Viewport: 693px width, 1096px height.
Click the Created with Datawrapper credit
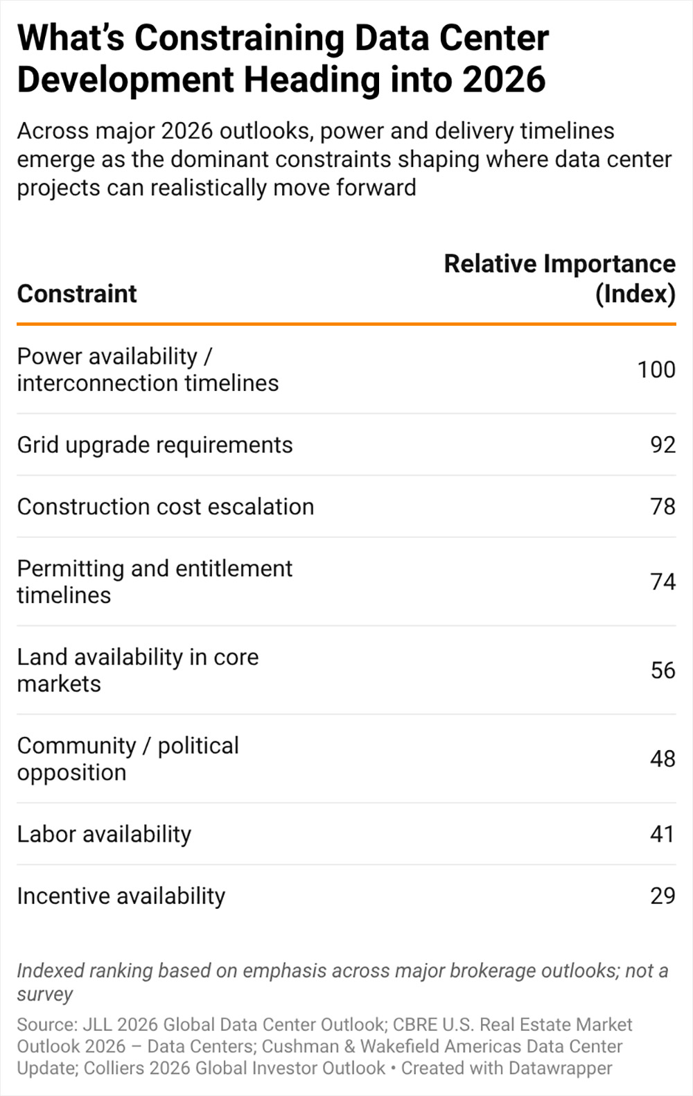pyautogui.click(x=507, y=1068)
